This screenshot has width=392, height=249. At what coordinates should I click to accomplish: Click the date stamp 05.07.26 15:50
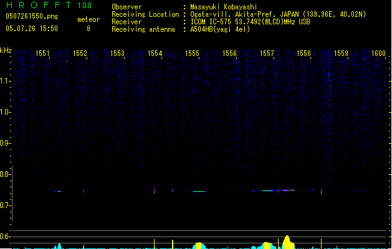point(32,29)
